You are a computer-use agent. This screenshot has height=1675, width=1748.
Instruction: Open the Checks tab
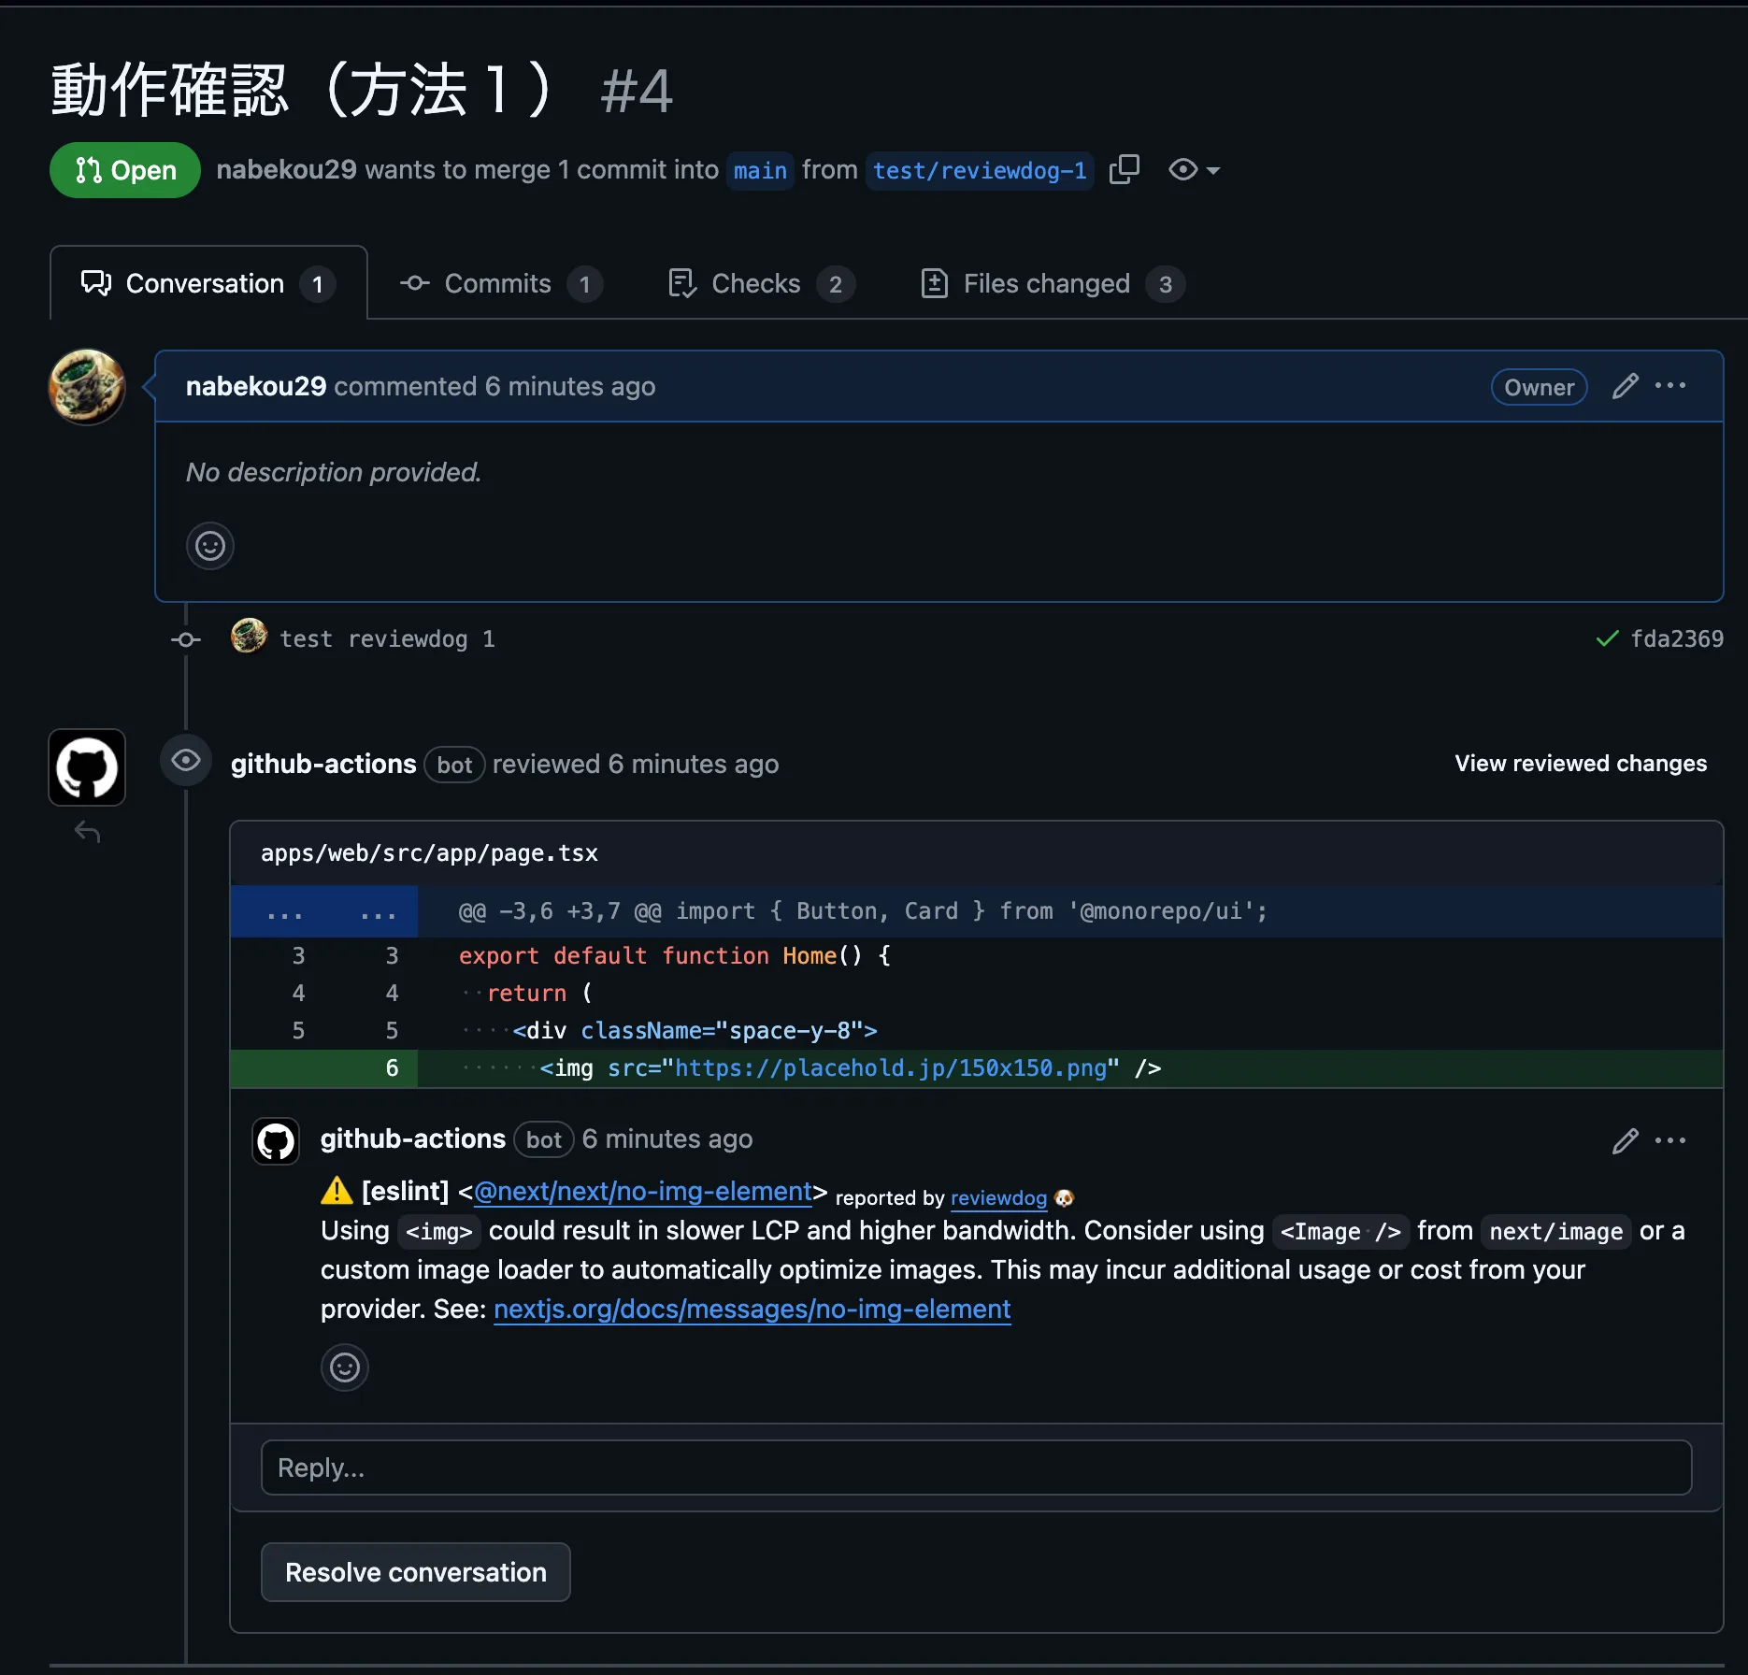click(x=755, y=283)
